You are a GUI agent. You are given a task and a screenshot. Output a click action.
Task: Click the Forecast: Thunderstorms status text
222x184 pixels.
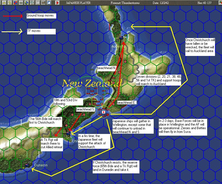[125, 3]
